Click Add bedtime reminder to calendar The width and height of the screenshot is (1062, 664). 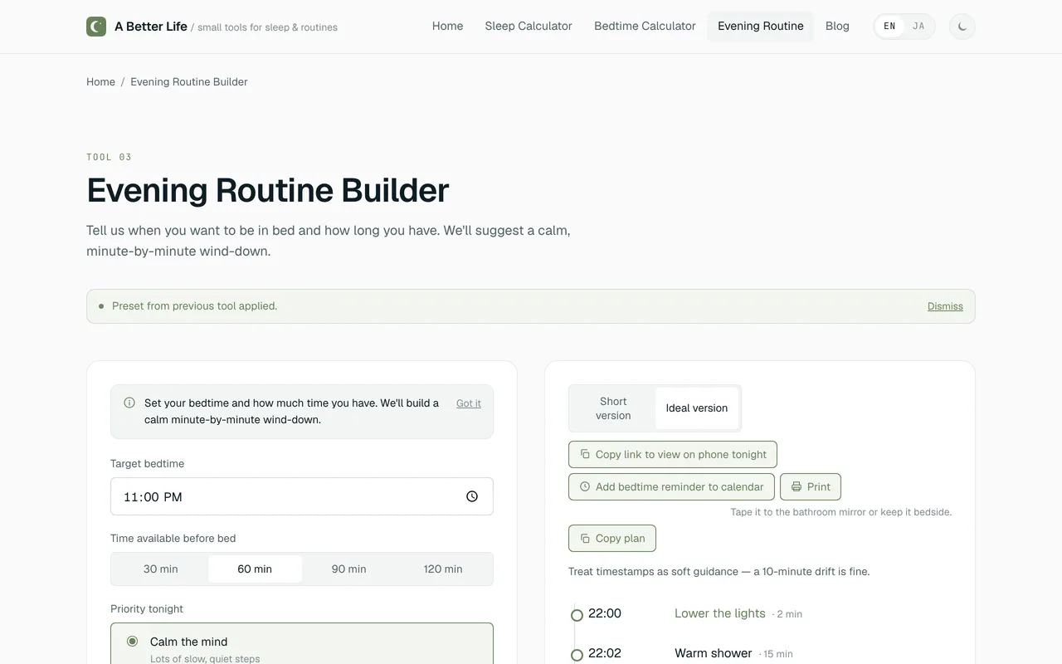pyautogui.click(x=671, y=486)
